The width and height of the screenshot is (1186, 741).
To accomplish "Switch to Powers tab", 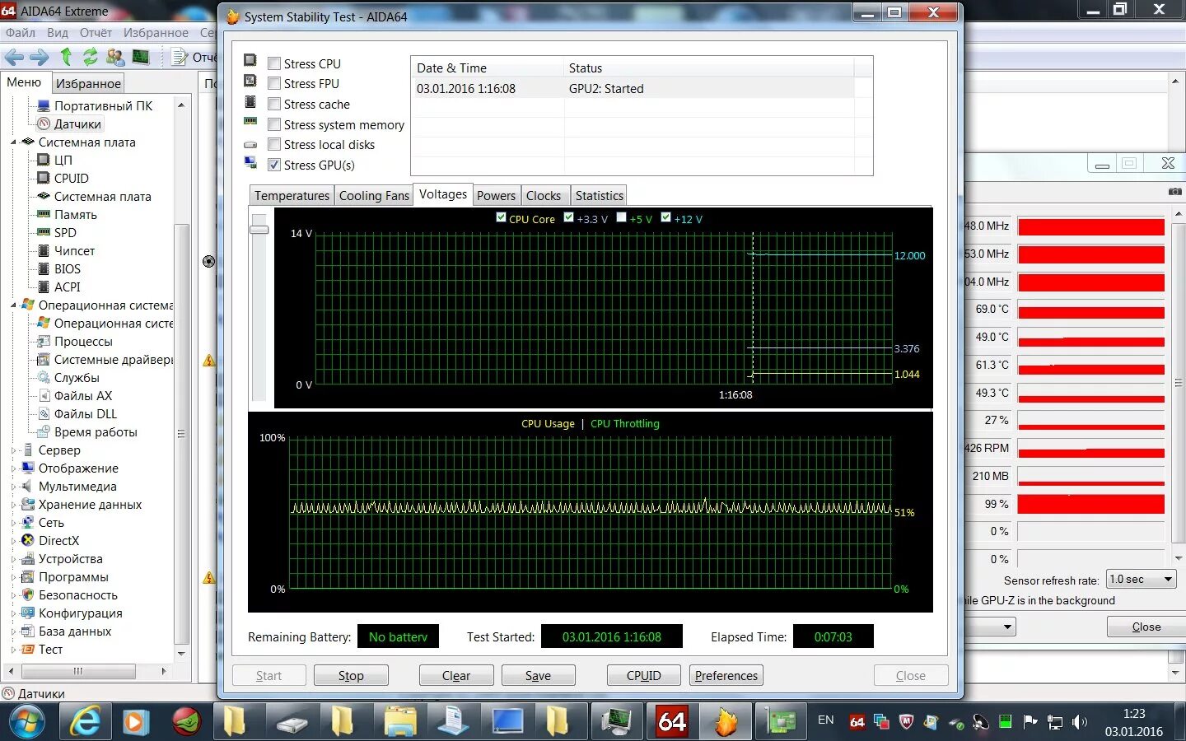I will [x=496, y=196].
